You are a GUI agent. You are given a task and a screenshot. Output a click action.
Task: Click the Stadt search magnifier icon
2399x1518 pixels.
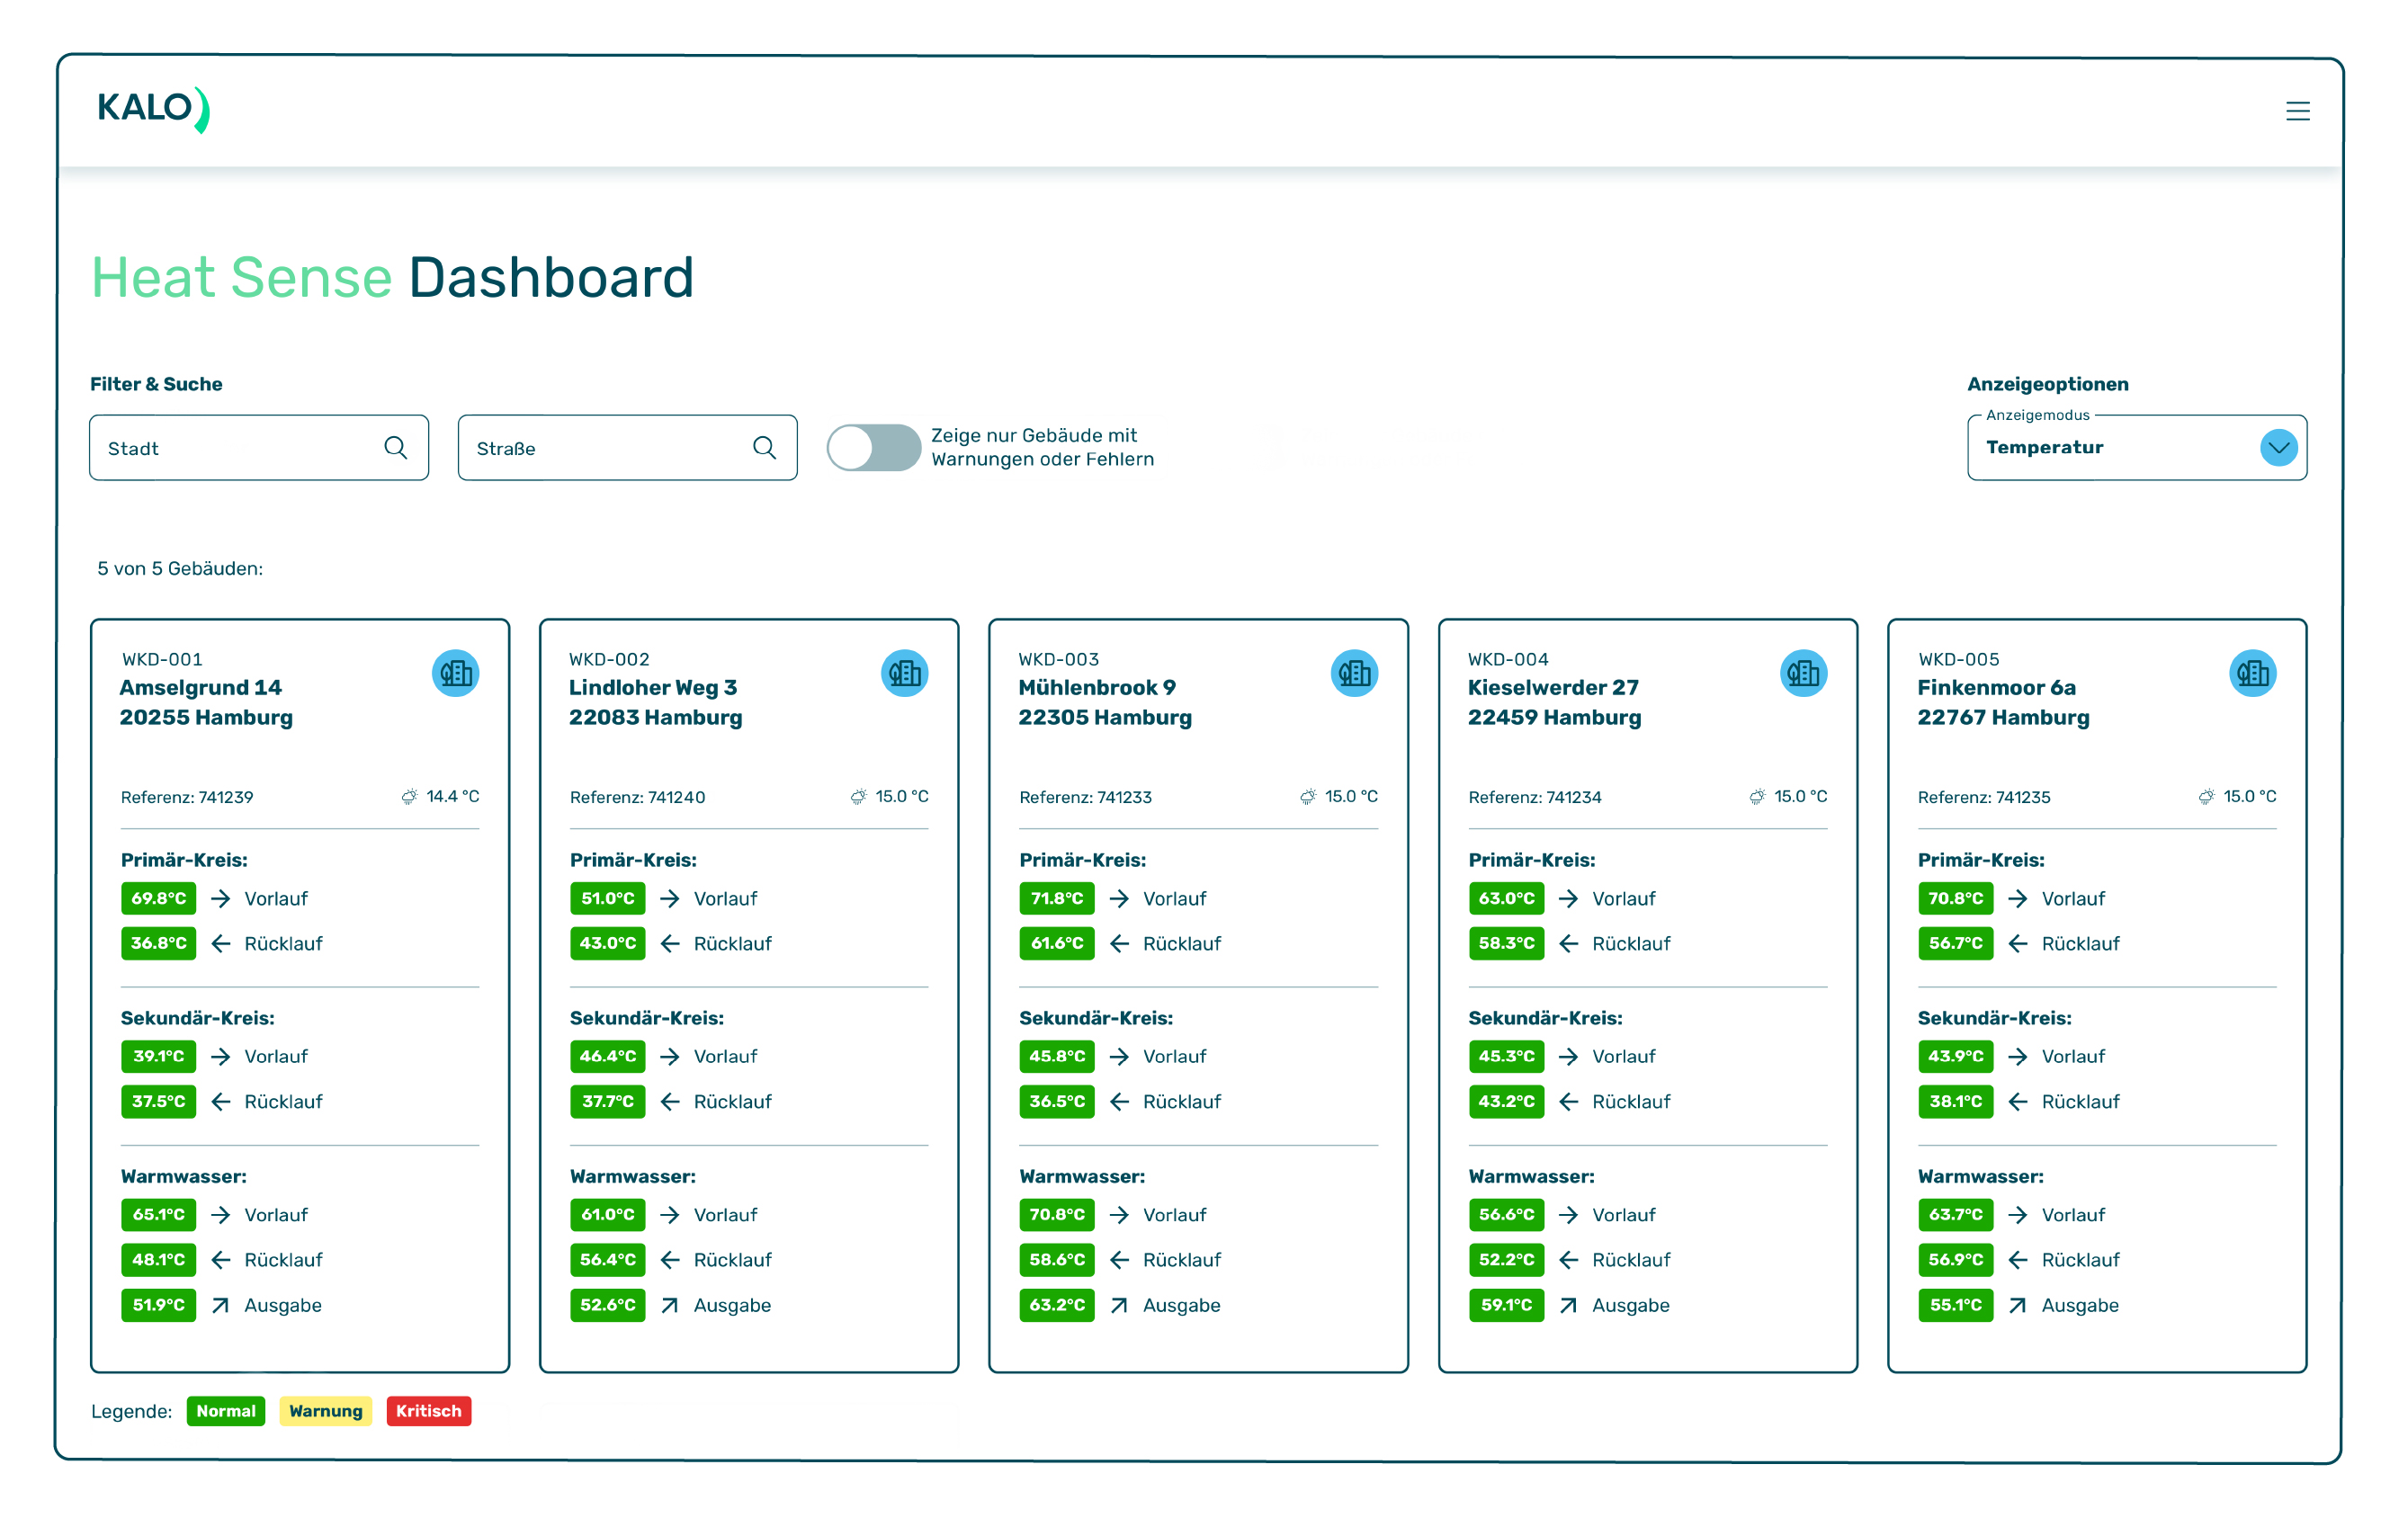(396, 447)
